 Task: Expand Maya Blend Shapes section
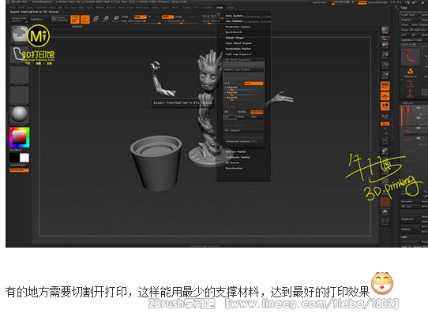point(238,43)
